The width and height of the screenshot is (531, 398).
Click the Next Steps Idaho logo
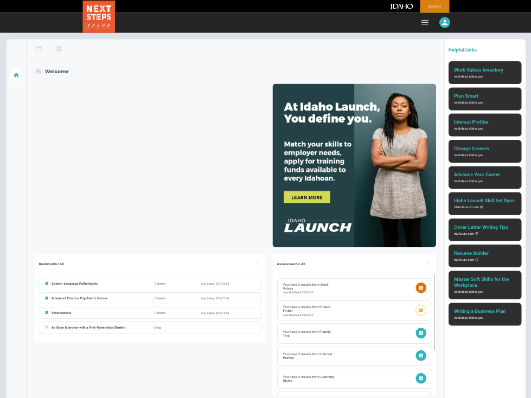click(99, 17)
